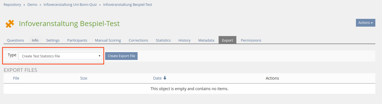Click the Repository breadcrumb link
This screenshot has height=104, width=382.
[12, 5]
